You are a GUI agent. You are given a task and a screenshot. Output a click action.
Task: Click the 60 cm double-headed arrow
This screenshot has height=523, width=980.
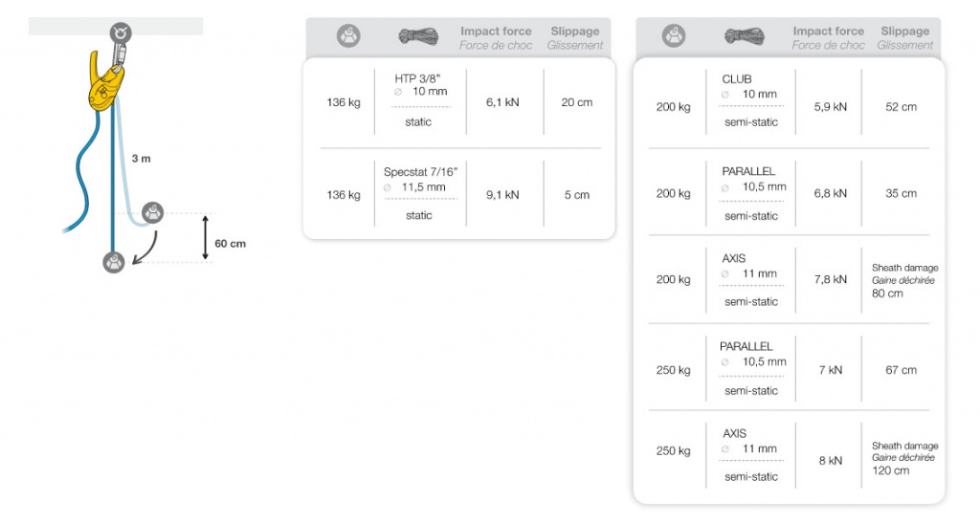point(205,238)
